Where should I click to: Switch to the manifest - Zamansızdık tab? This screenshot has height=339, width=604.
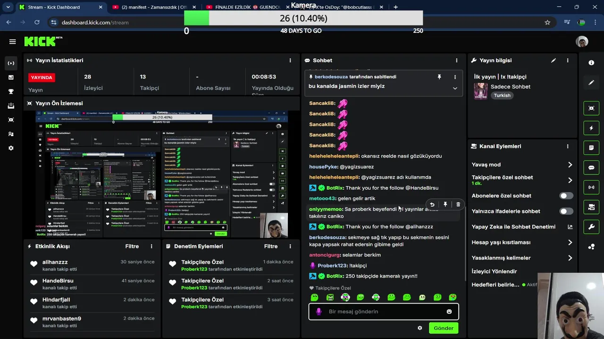click(154, 7)
